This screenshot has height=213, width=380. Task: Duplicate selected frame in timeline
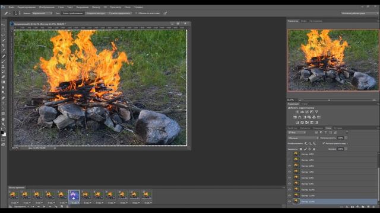click(62, 206)
